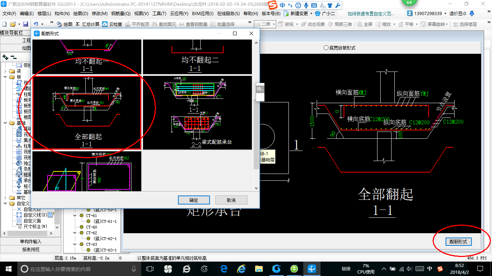The height and width of the screenshot is (276, 492).
Task: Click the collapse-all minus icon in navigator
Action: click(x=13, y=57)
